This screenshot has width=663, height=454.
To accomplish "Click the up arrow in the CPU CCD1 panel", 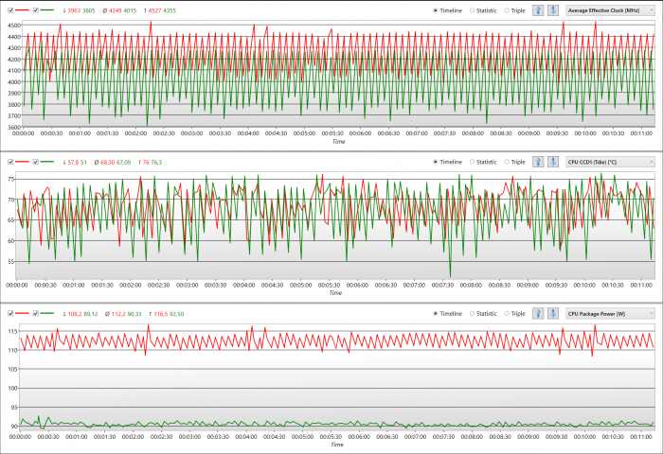I will click(537, 162).
